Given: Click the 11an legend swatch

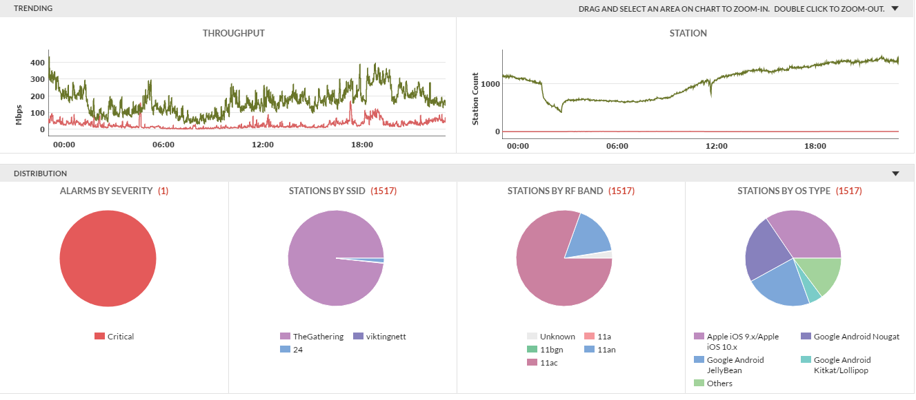Looking at the screenshot, I should pos(589,350).
